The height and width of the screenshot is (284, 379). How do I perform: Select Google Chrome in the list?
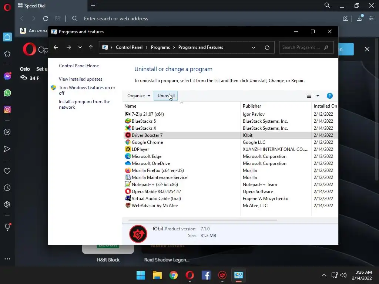231,142
